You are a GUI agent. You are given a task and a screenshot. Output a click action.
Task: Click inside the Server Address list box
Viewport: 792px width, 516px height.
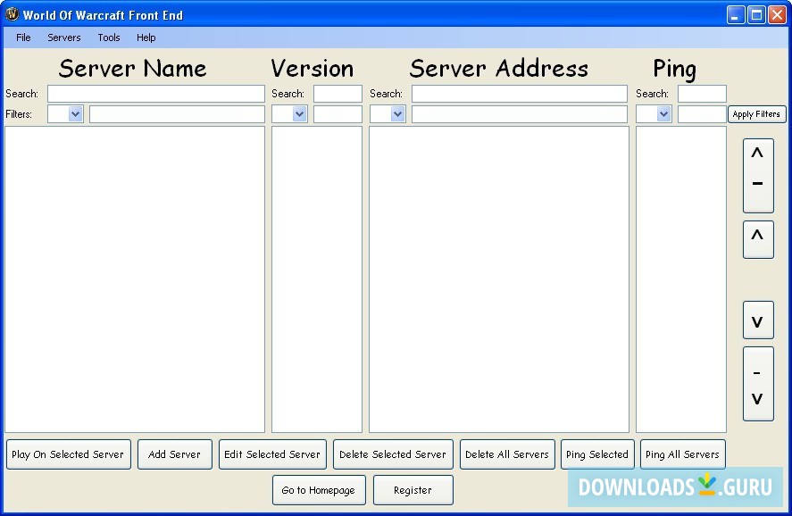(x=499, y=279)
